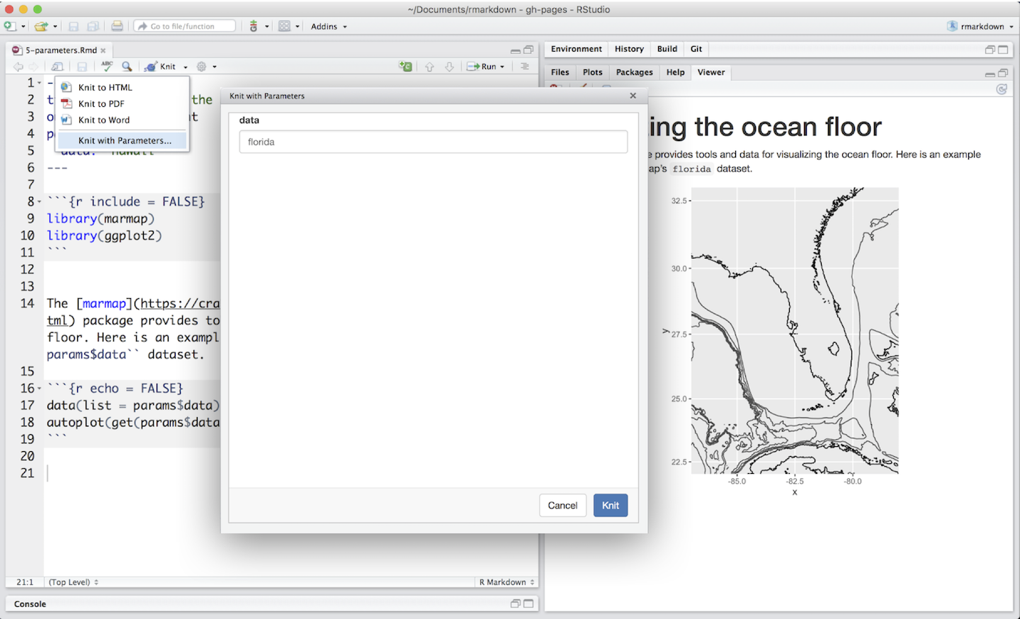Screen dimensions: 1020x619
Task: Click the Git version control icon
Action: (254, 26)
